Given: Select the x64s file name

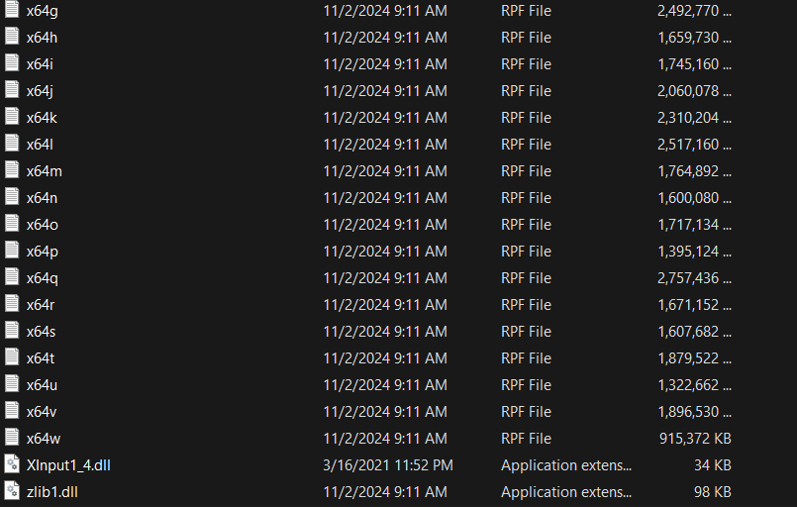Looking at the screenshot, I should click(42, 332).
